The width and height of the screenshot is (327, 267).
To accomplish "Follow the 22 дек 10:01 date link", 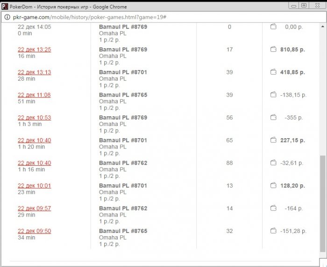I will (34, 186).
